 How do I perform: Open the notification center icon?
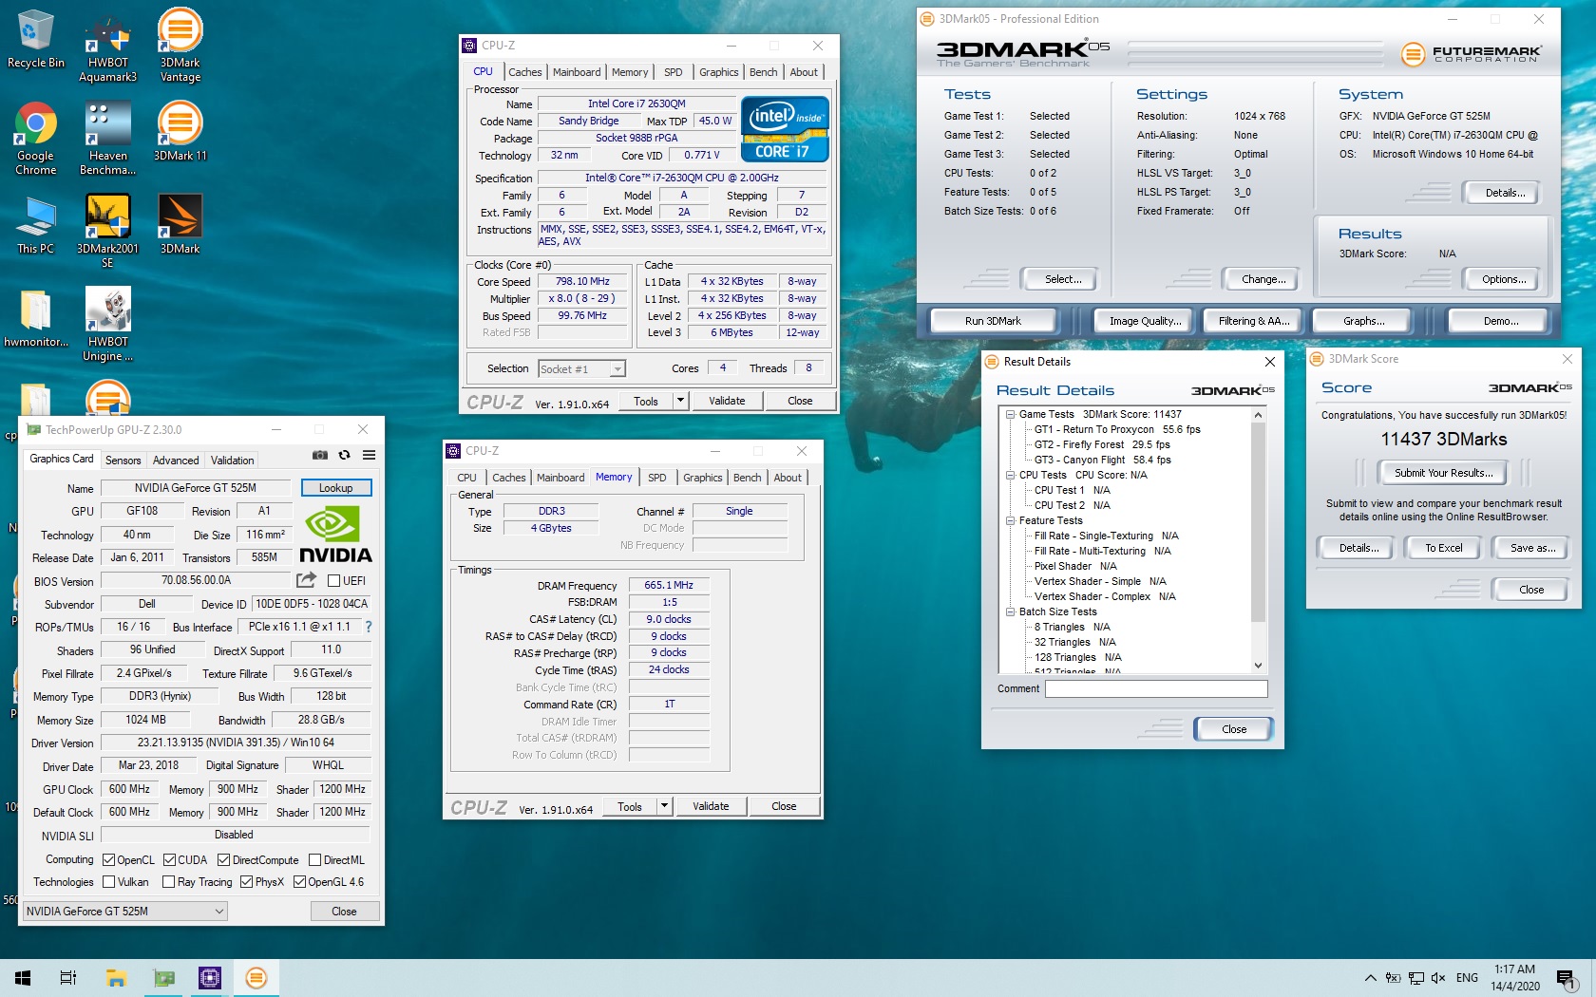pyautogui.click(x=1566, y=978)
